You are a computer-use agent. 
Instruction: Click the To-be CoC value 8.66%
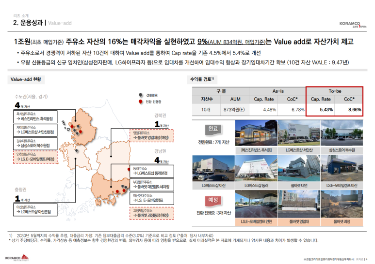[x=355, y=110]
